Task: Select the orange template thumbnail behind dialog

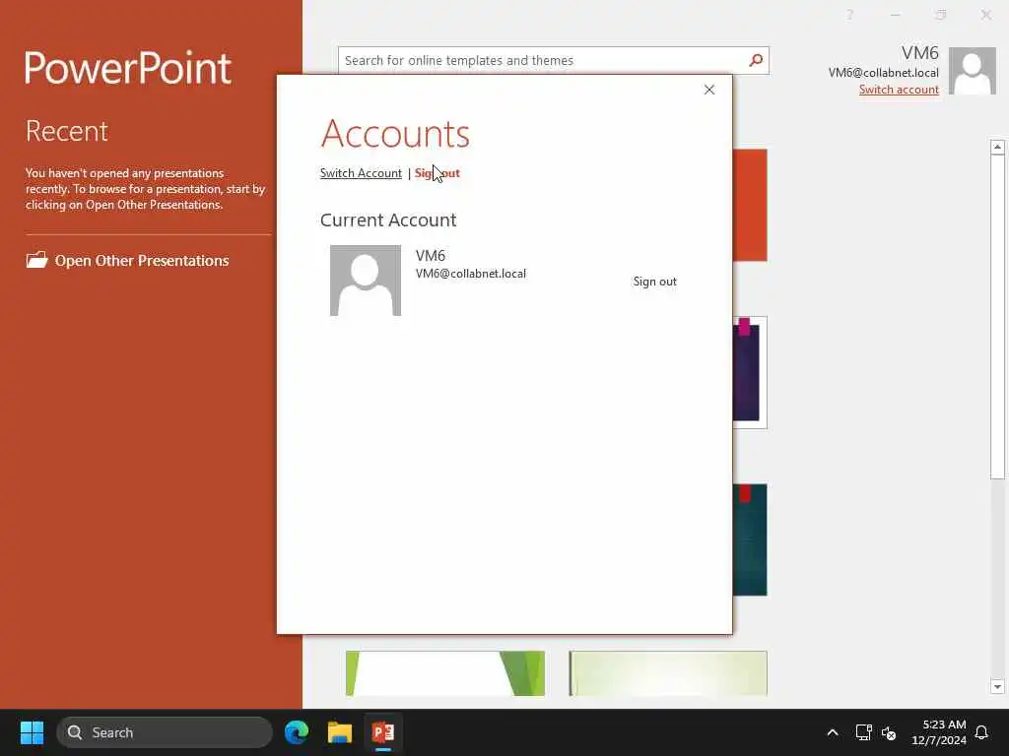Action: 750,205
